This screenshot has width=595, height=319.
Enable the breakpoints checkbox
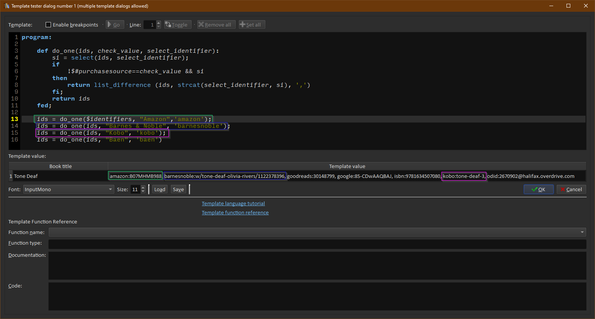pyautogui.click(x=48, y=25)
